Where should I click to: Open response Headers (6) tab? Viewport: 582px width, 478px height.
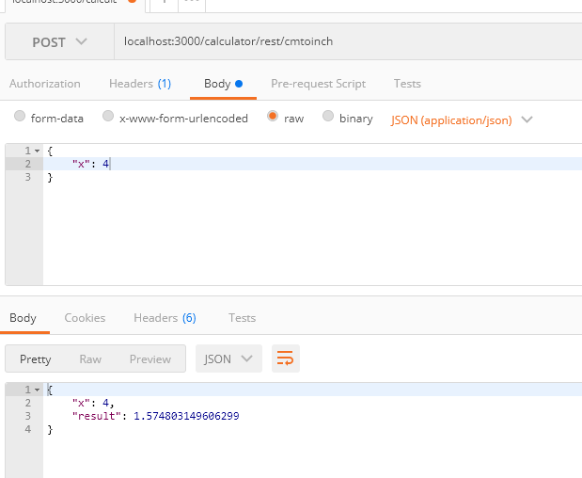point(165,318)
